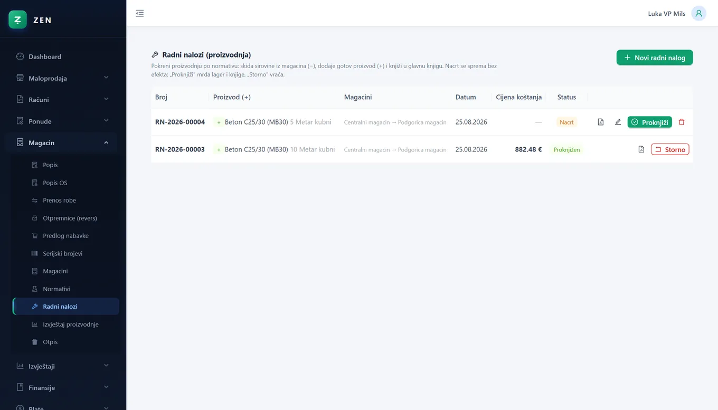
Task: Click the cost value 882.48 €
Action: pyautogui.click(x=528, y=149)
